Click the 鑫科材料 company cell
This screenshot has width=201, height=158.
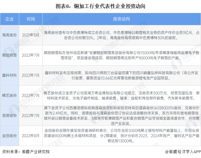(9, 75)
